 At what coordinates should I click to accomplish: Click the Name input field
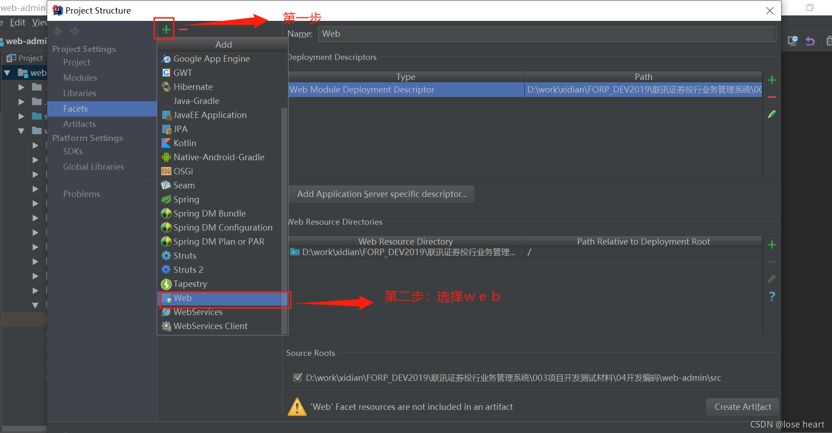tap(547, 34)
